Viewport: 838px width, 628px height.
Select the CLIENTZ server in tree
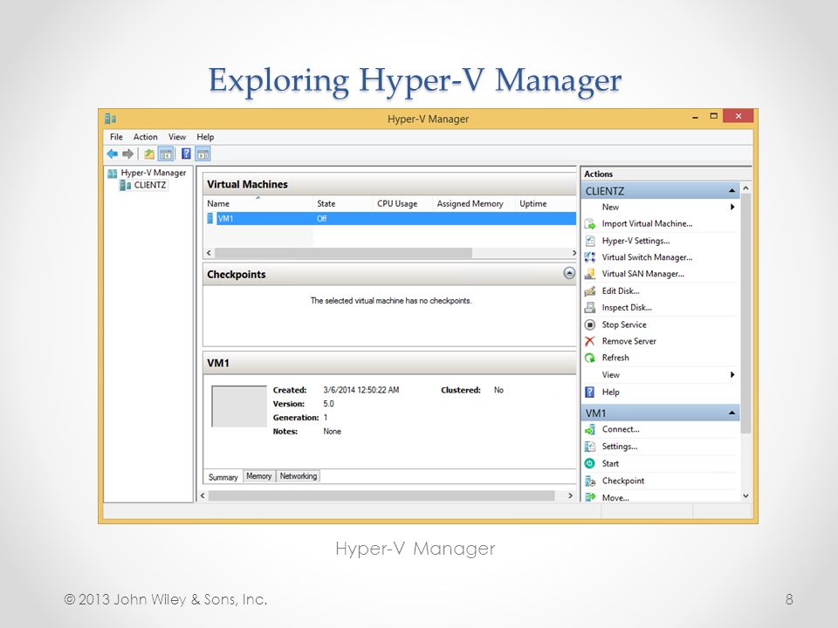[149, 185]
